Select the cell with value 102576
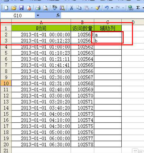Viewport: 144px width, 153px height. pyautogui.click(x=82, y=132)
